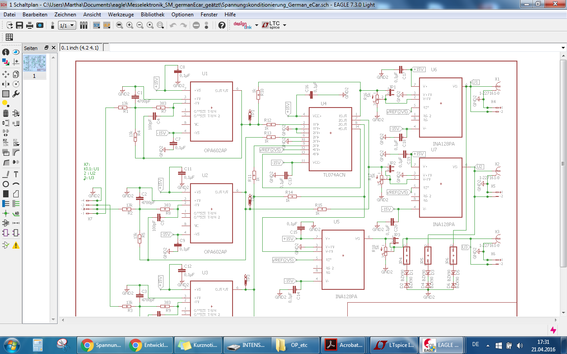Click the Zoom in icon
This screenshot has width=567, height=354.
(130, 25)
